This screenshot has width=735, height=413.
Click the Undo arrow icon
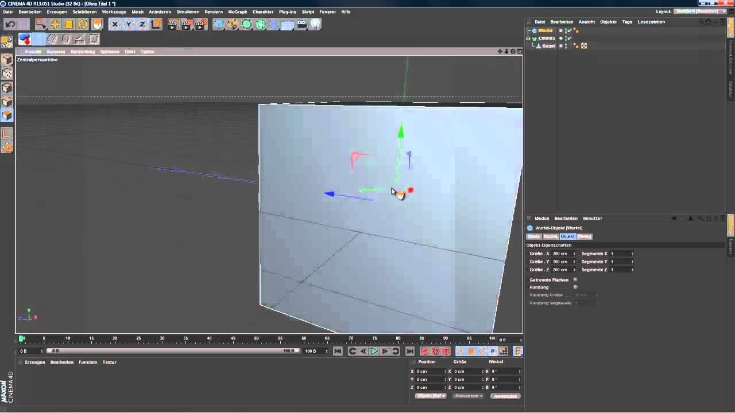point(10,24)
